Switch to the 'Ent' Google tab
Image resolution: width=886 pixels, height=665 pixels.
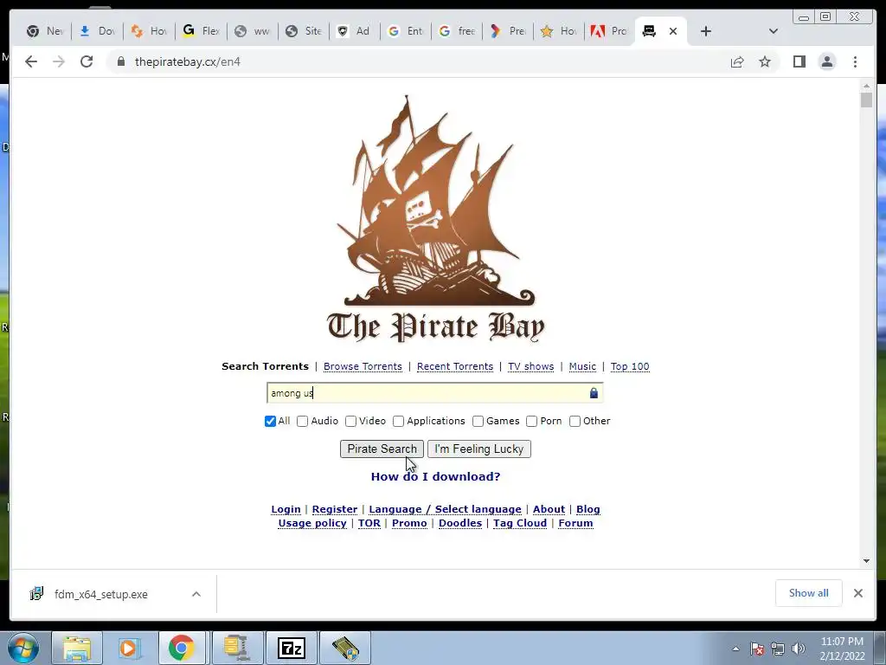click(x=406, y=31)
